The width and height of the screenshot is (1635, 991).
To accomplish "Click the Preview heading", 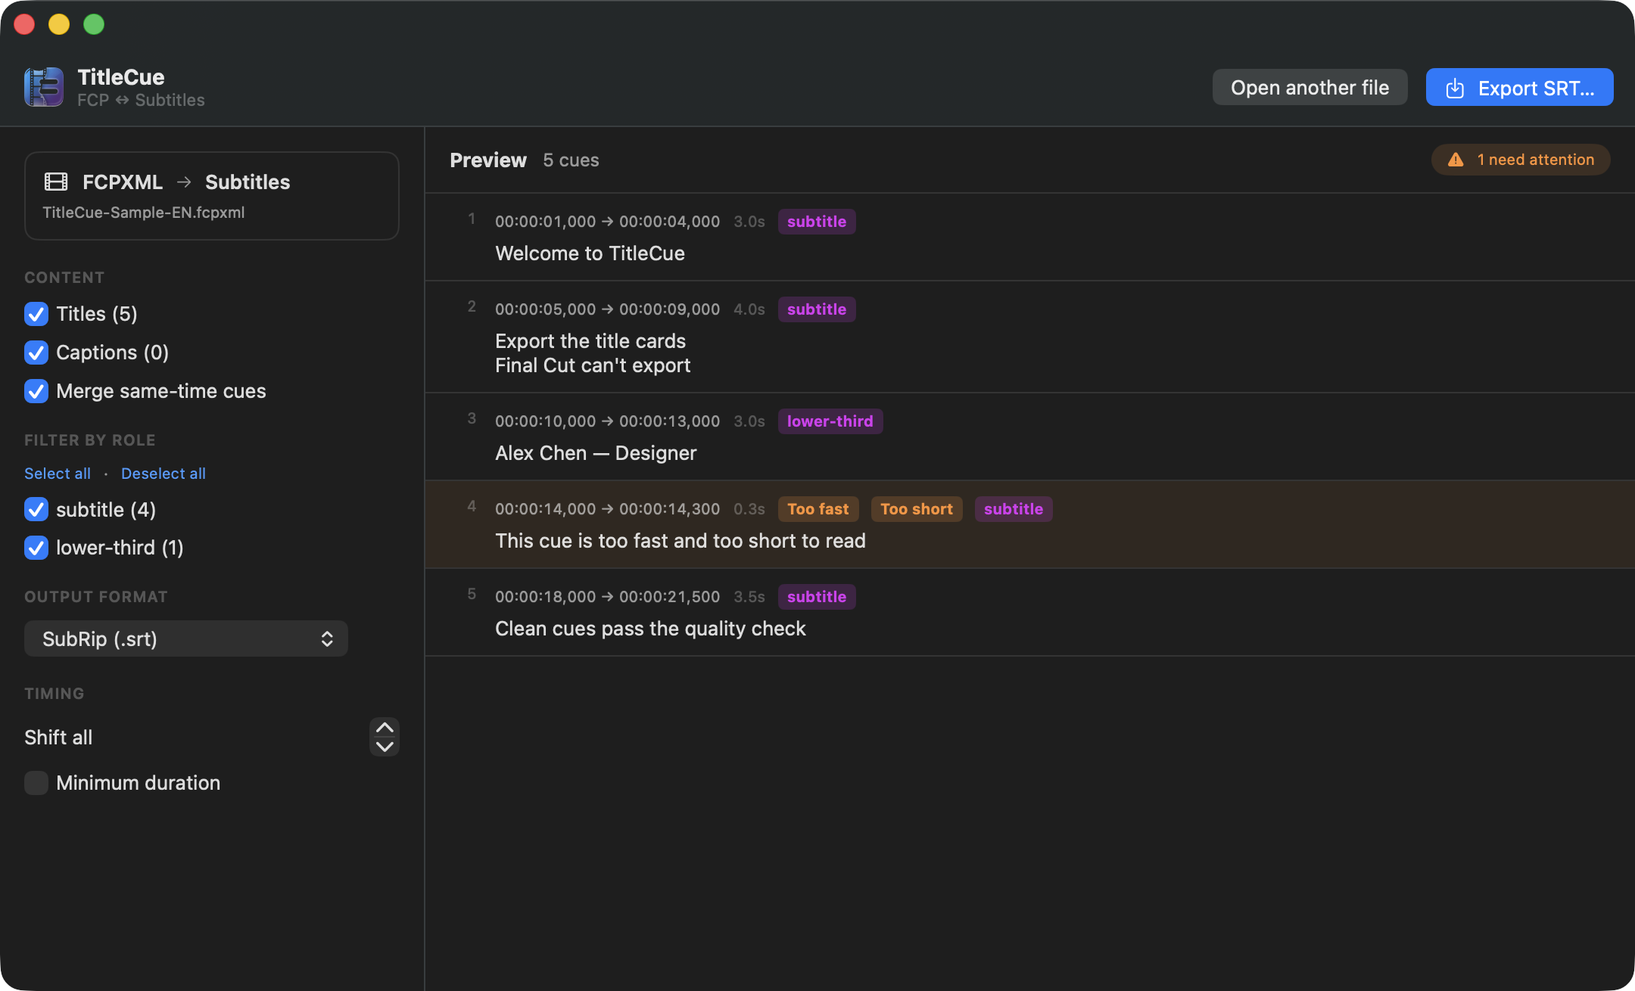I will (488, 160).
